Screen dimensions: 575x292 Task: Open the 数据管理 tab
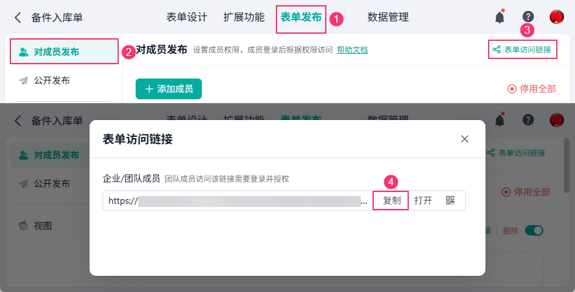click(x=388, y=18)
